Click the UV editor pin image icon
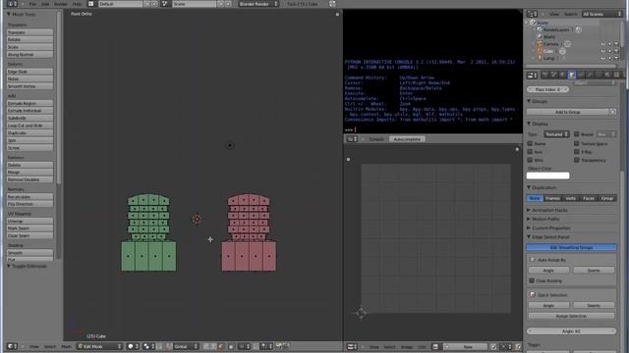 tap(493, 346)
